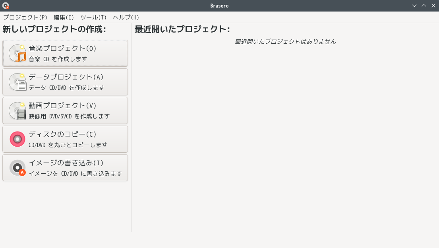This screenshot has width=439, height=248.
Task: Close the Brasero window
Action: (x=433, y=6)
